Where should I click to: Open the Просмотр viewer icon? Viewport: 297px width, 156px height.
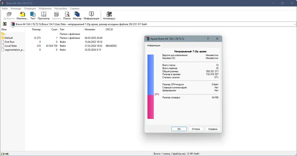click(x=43, y=14)
